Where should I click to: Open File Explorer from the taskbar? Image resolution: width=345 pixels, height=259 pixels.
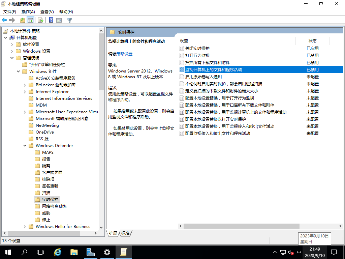(x=74, y=252)
